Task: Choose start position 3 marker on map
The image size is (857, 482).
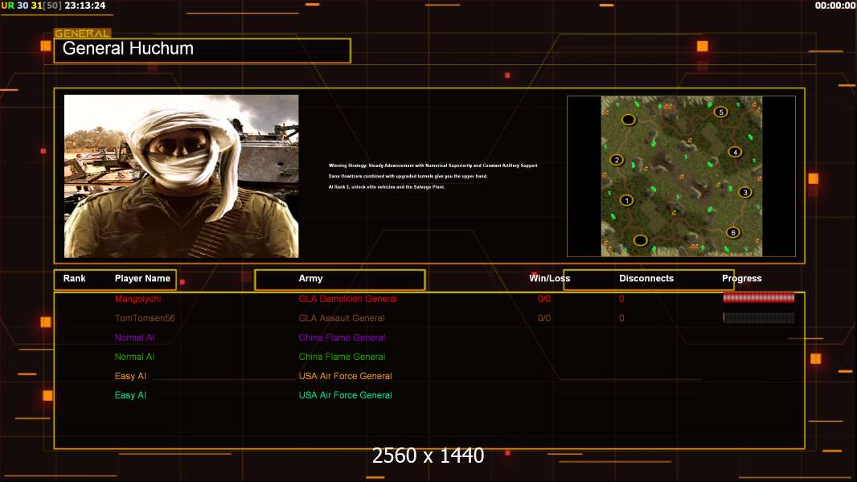Action: pyautogui.click(x=744, y=192)
